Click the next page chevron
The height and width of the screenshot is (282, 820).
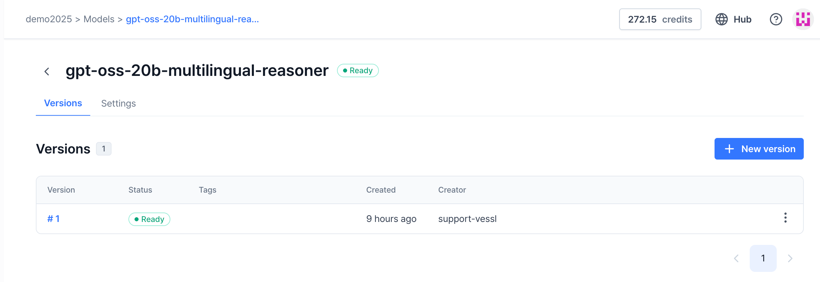click(x=790, y=258)
